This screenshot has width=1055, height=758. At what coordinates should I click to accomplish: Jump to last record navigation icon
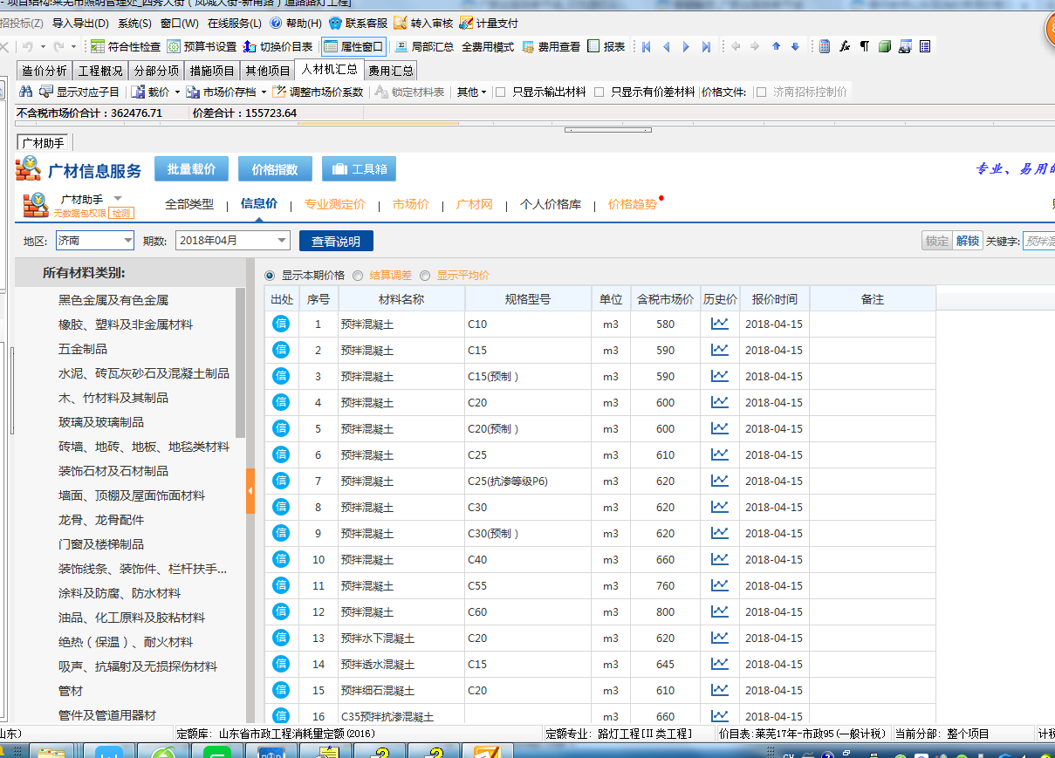[707, 46]
